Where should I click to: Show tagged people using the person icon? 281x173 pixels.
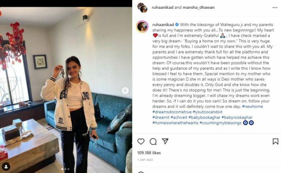6,167
